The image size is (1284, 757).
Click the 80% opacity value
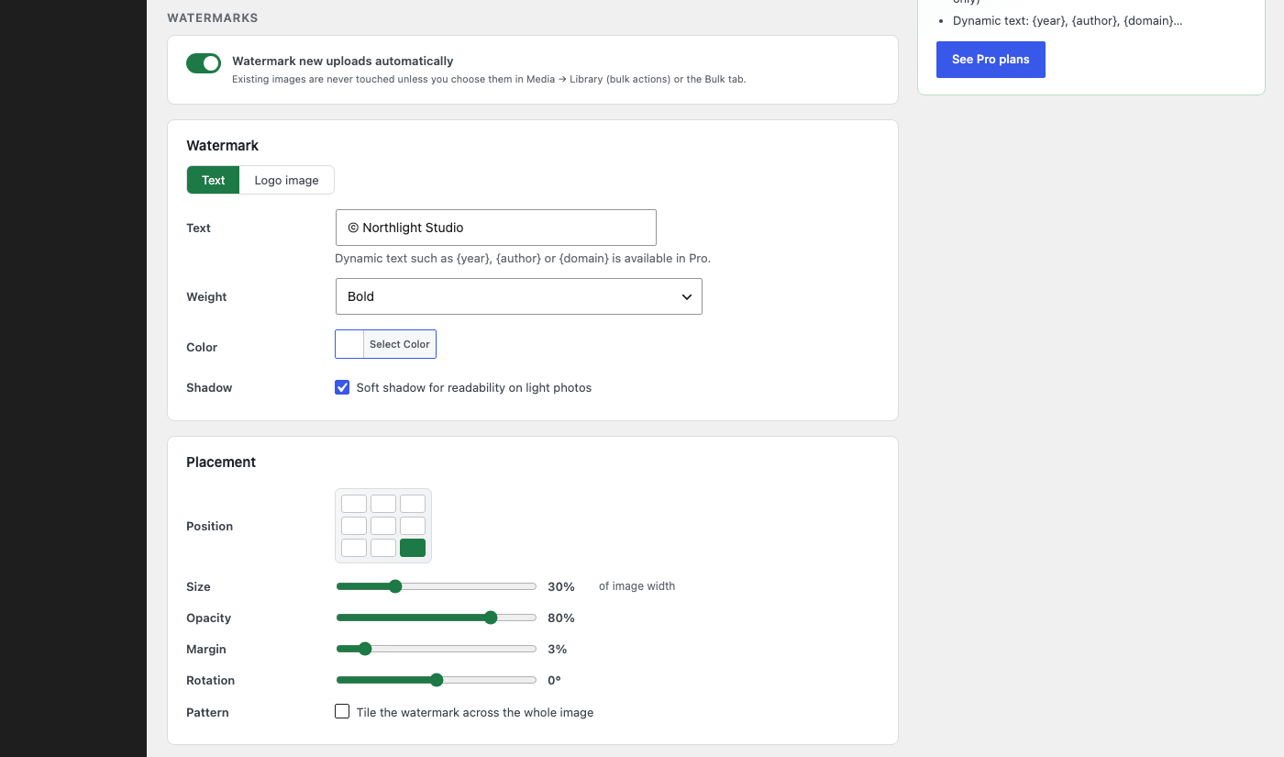(x=561, y=618)
